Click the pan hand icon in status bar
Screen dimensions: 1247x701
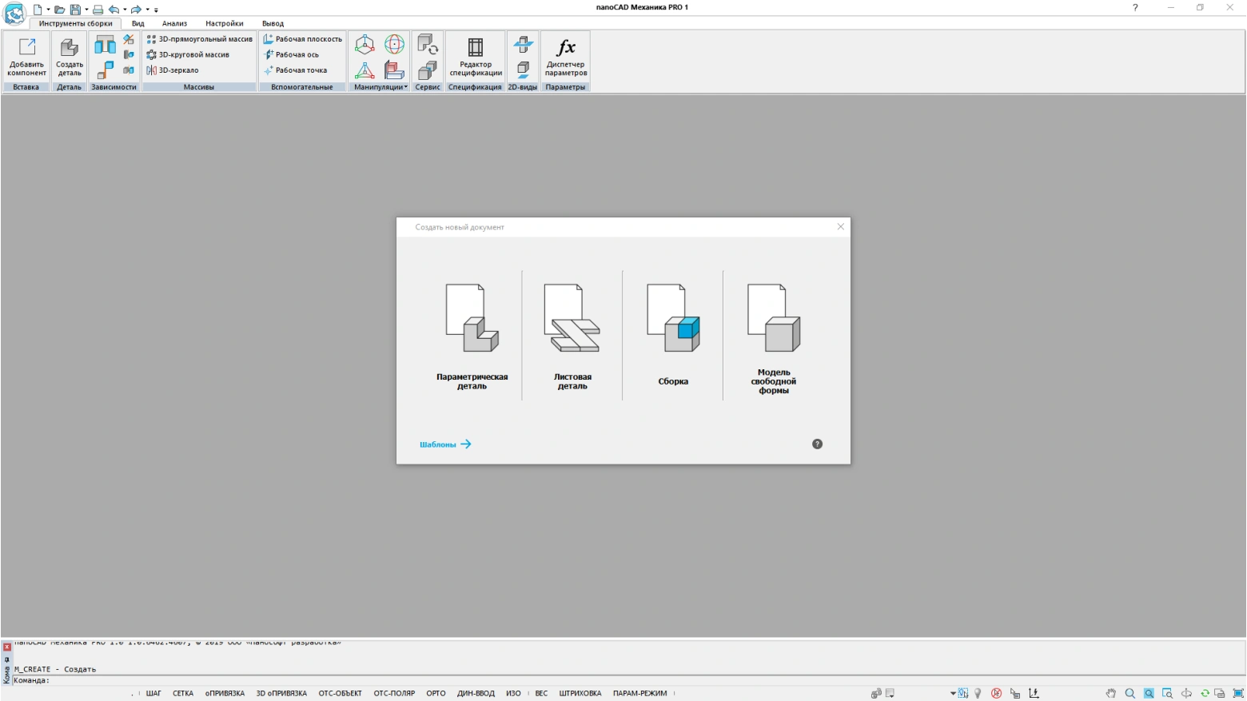coord(1110,694)
